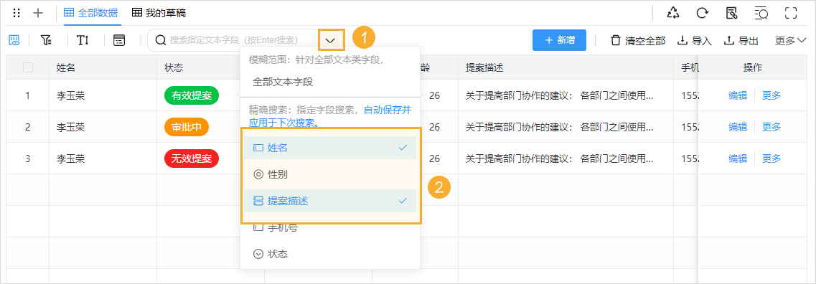This screenshot has width=816, height=284.
Task: Click the 有效提案 status tag
Action: click(192, 95)
